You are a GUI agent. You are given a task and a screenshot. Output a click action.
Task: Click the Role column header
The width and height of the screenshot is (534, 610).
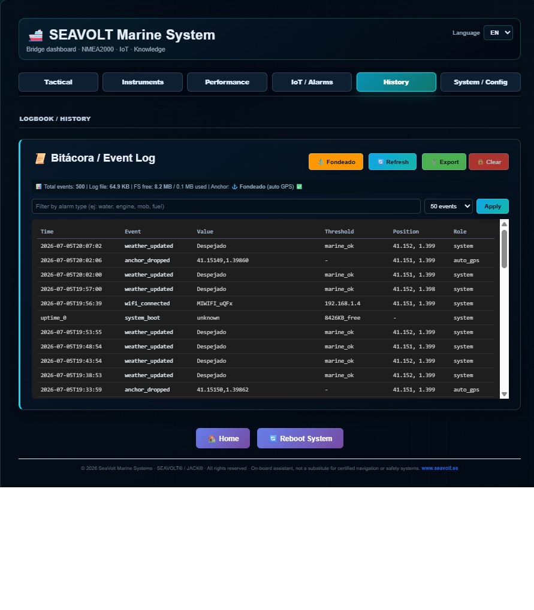[x=460, y=232]
